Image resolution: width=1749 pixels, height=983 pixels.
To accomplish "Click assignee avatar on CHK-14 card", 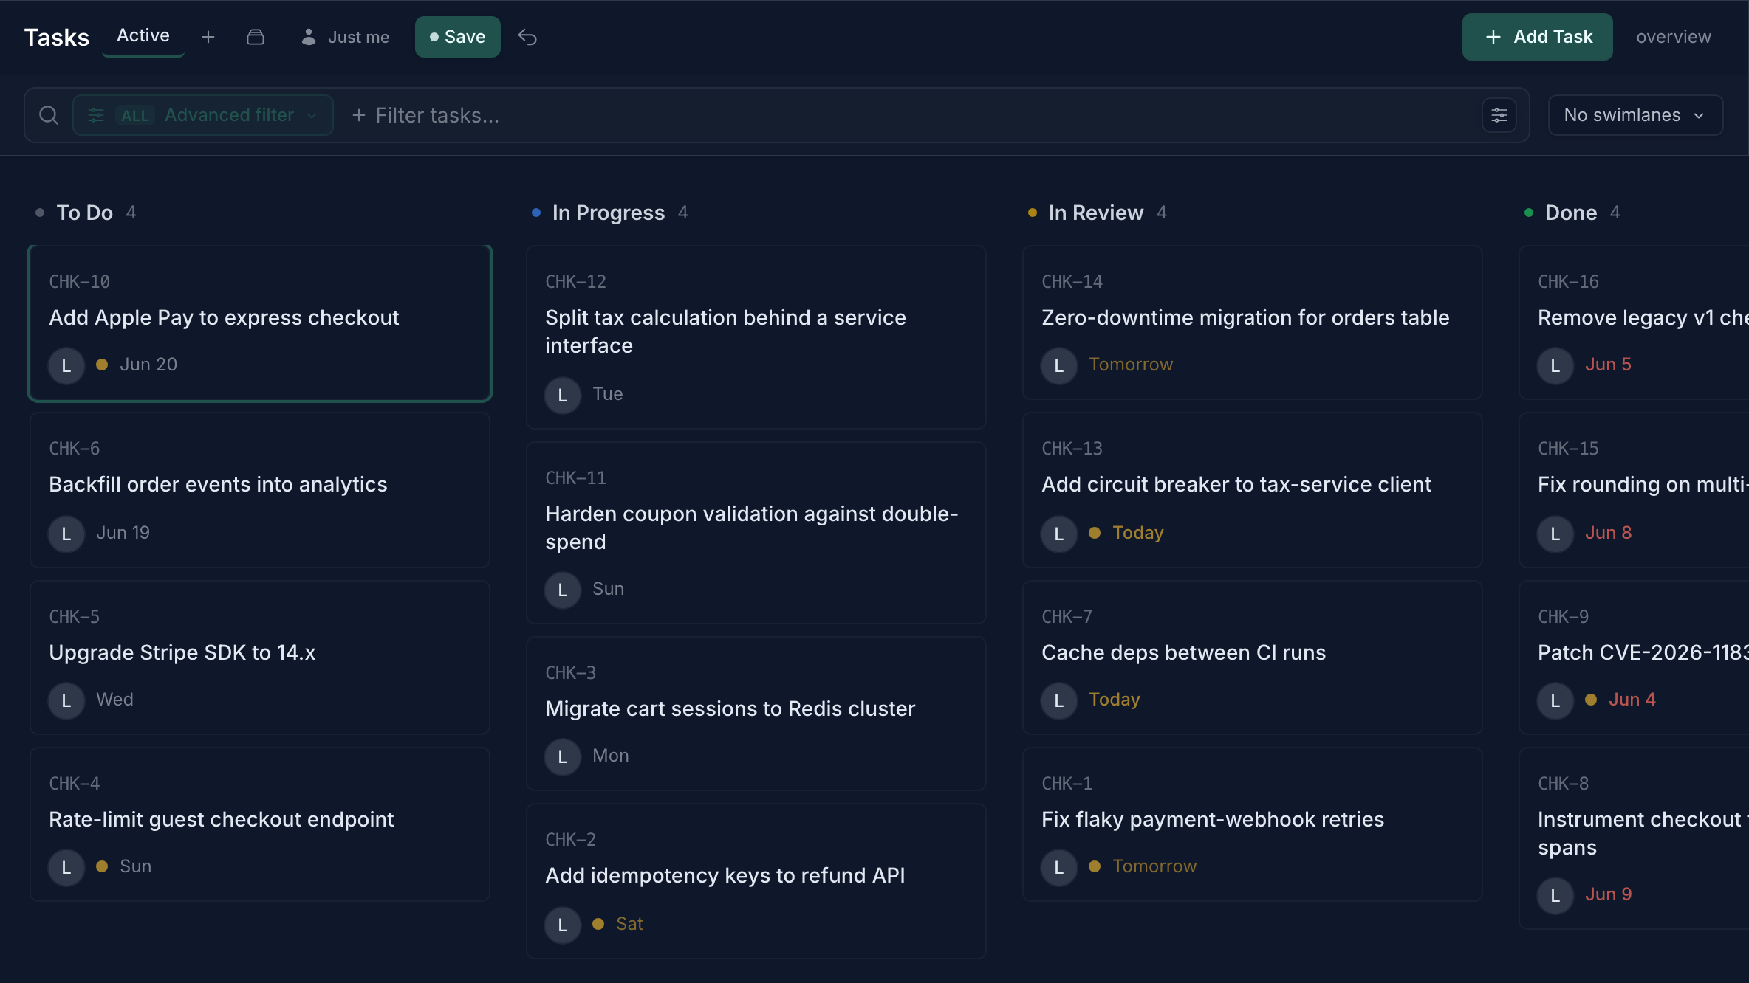I will [x=1059, y=365].
